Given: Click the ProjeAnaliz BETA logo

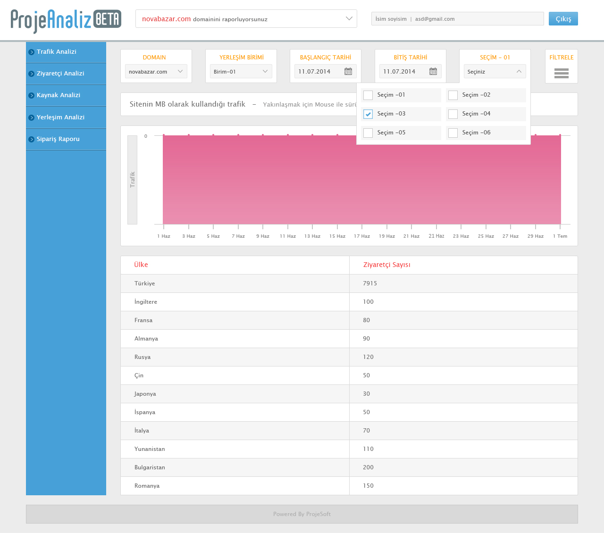Looking at the screenshot, I should (x=66, y=20).
